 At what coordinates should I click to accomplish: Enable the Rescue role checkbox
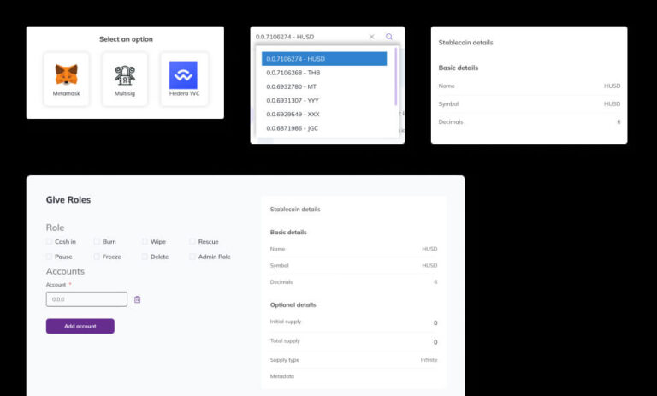[192, 241]
